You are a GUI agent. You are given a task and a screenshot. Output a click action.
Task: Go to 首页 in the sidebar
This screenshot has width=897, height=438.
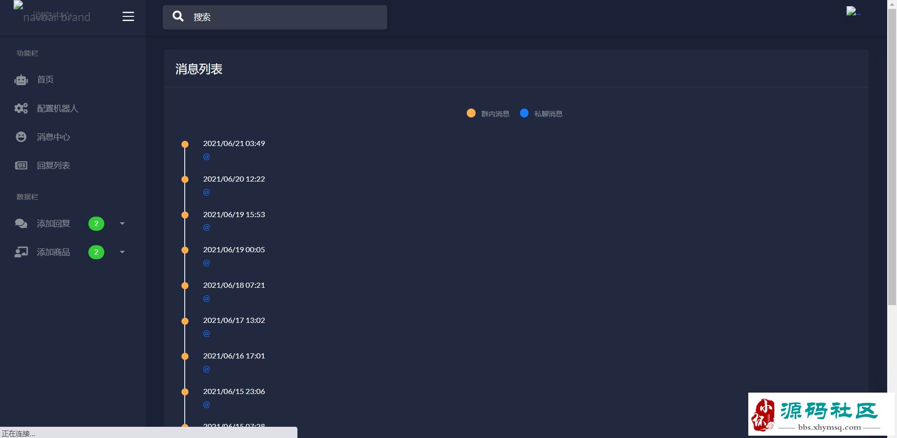[x=45, y=80]
